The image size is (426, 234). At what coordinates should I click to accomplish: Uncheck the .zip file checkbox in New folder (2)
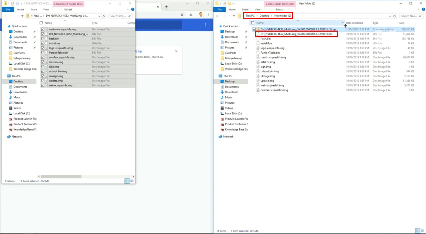[x=254, y=29]
